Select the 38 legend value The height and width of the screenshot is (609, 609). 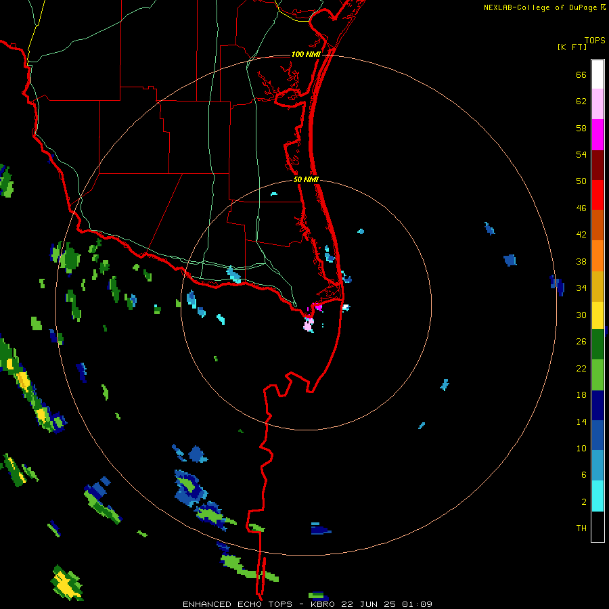point(581,261)
